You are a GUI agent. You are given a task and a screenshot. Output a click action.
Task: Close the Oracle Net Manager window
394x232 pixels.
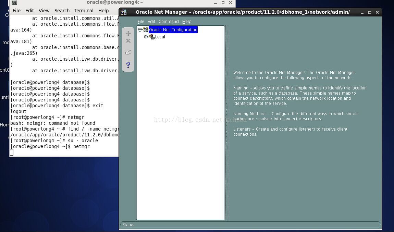pos(377,12)
